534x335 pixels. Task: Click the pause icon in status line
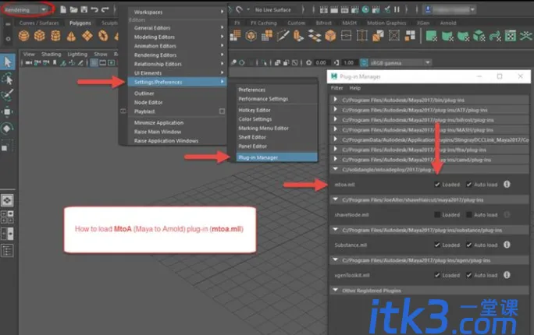[397, 9]
